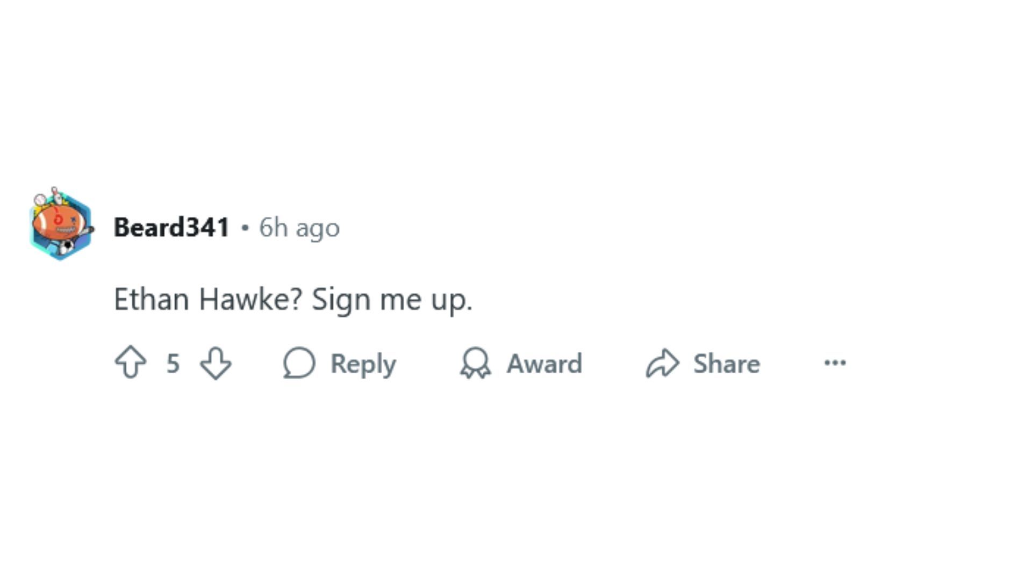The image size is (1032, 580).
Task: Click the vote score number 5
Action: click(173, 364)
